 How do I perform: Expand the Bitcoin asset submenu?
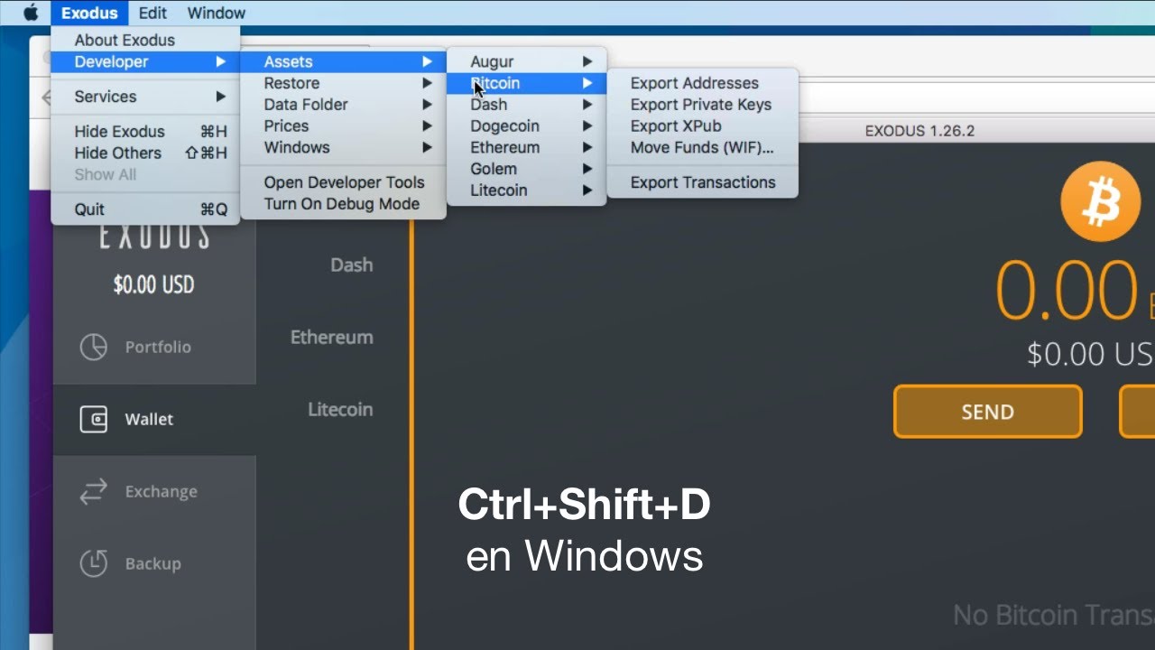(x=526, y=83)
